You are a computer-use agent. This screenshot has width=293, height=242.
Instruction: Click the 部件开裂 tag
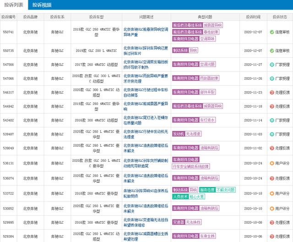[207, 92]
